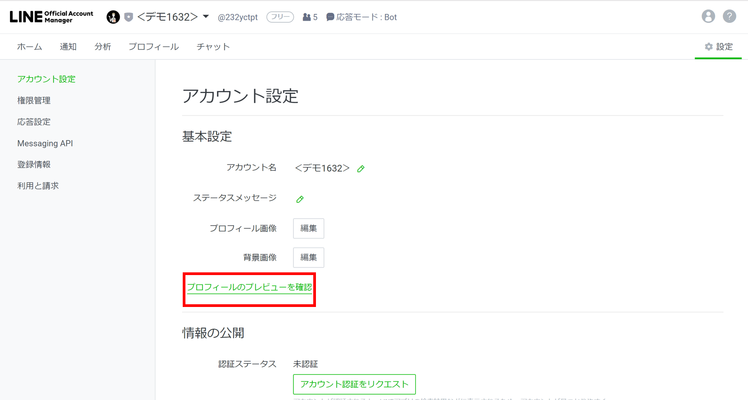Click the アカウント設定 page heading
Image resolution: width=748 pixels, height=400 pixels.
(x=240, y=96)
